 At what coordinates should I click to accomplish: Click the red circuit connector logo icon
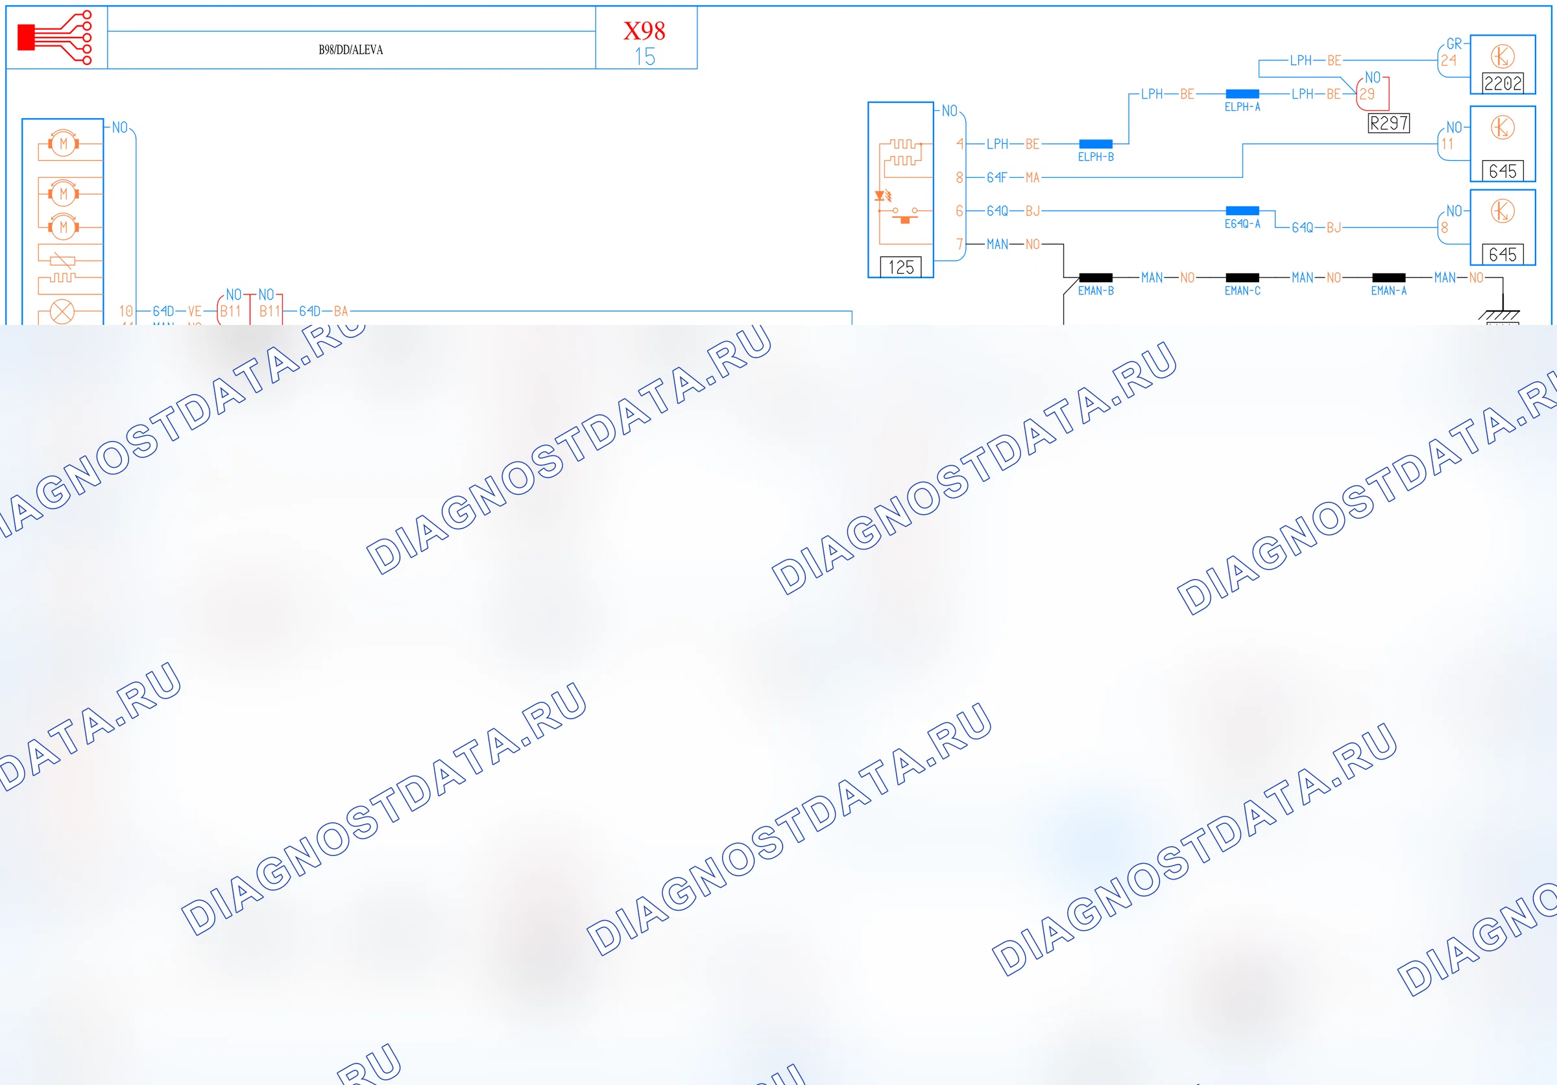tap(54, 37)
